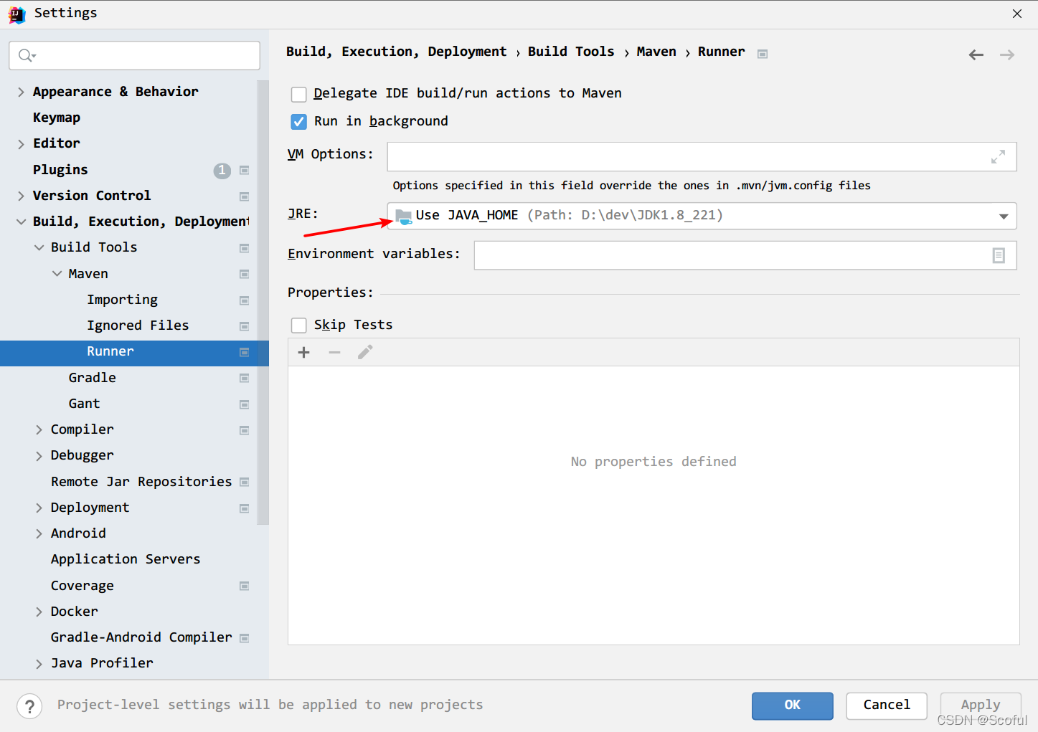Collapse the Maven node
The height and width of the screenshot is (732, 1038).
(57, 274)
